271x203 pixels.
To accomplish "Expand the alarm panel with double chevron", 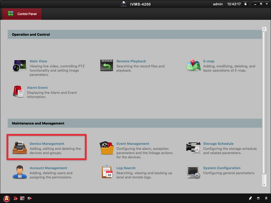I will click(x=266, y=198).
